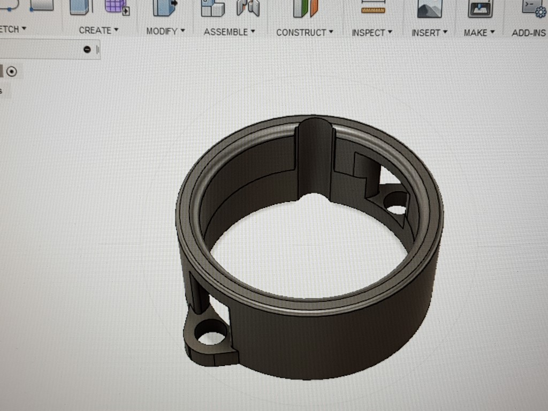Open the ADD-INS menu
The width and height of the screenshot is (548, 411).
click(529, 33)
